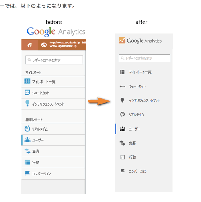Click gray lightbulb icon in after menu

point(122,100)
